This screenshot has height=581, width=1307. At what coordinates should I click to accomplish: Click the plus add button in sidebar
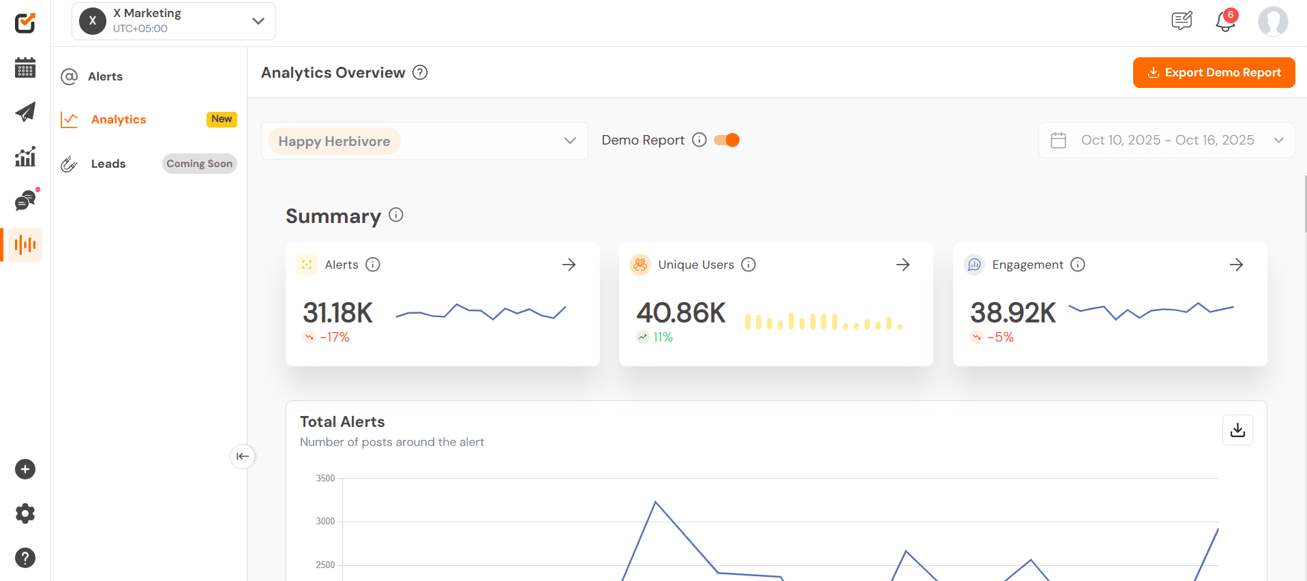click(x=25, y=469)
